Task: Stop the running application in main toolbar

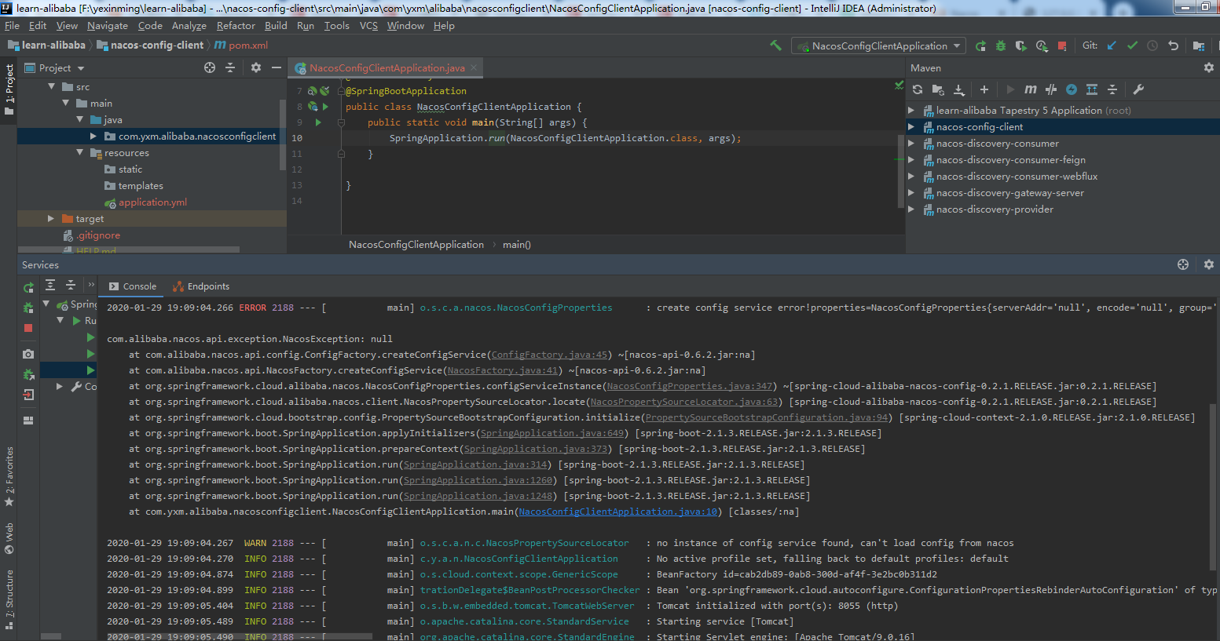Action: point(1062,46)
